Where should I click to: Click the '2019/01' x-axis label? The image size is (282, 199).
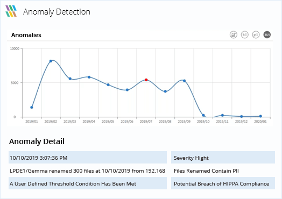32,122
